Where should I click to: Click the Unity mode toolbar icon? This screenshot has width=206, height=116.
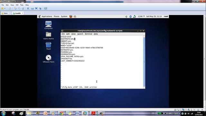coord(40,8)
